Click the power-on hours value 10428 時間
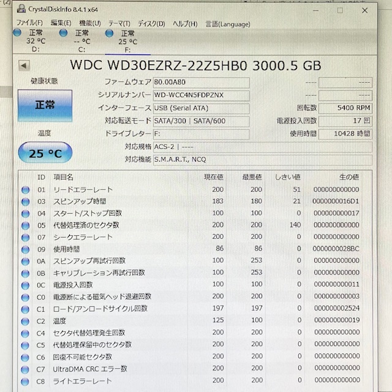The image size is (392, 392). tap(345, 134)
